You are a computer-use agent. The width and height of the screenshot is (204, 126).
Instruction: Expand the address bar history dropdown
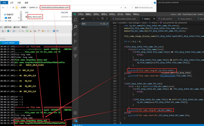click(121, 7)
